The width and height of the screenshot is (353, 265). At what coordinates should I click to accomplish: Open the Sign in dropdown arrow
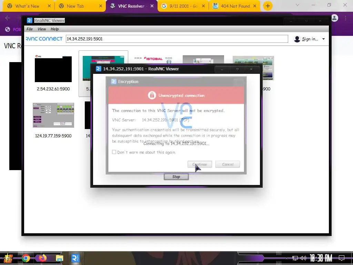[x=323, y=39]
